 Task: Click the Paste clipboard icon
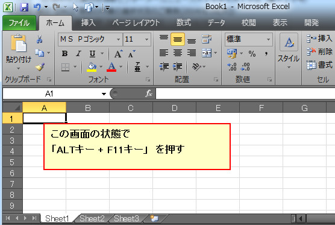coord(19,43)
